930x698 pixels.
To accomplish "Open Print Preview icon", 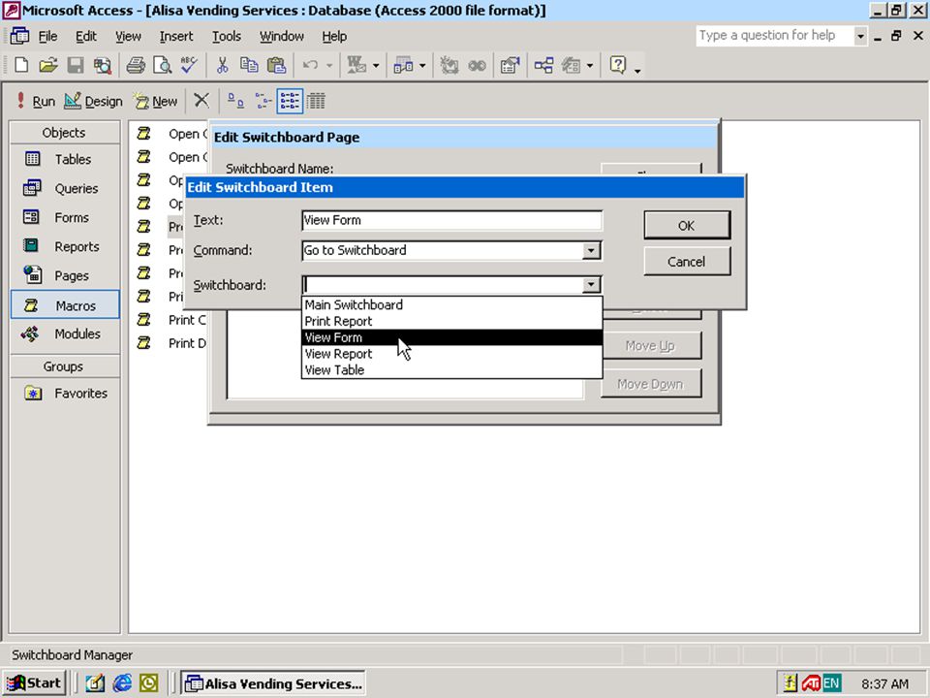I will 162,65.
